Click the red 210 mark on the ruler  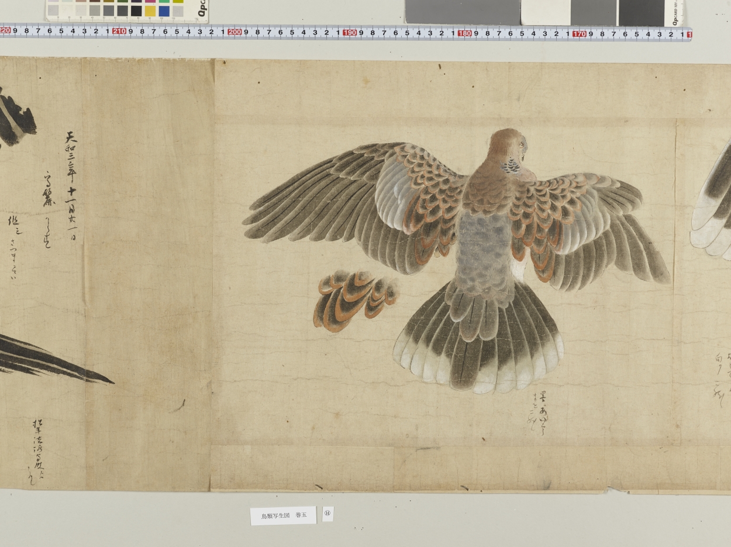tap(120, 31)
